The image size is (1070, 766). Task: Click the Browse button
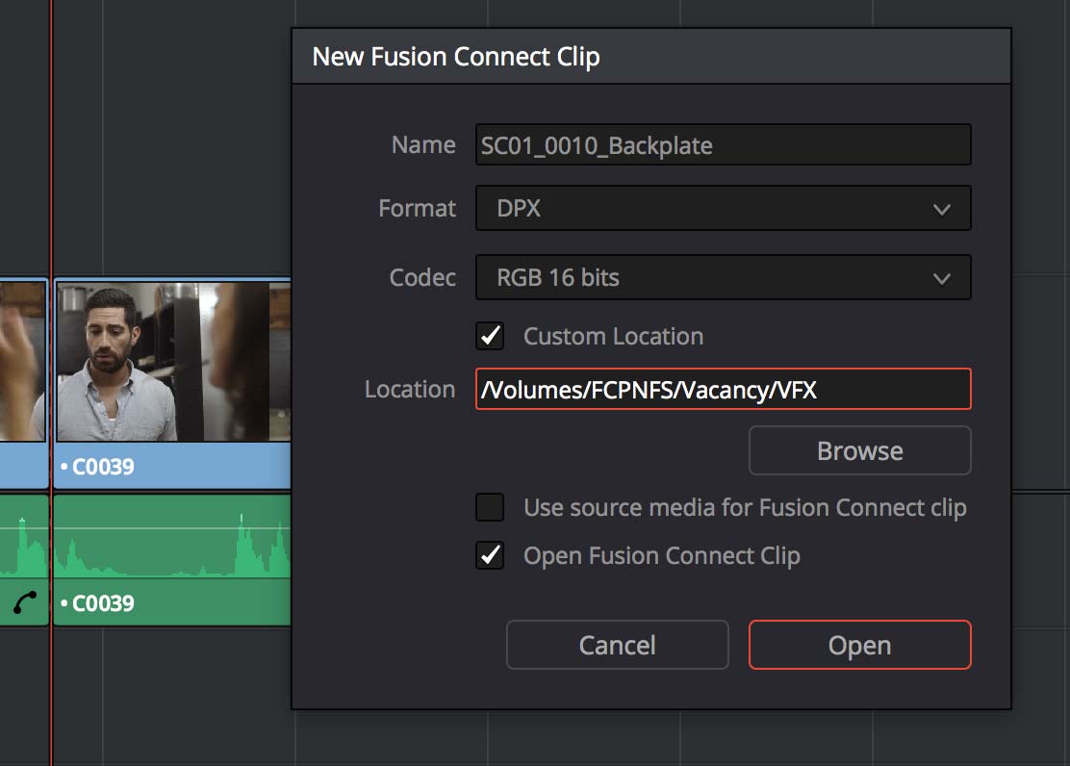[860, 450]
